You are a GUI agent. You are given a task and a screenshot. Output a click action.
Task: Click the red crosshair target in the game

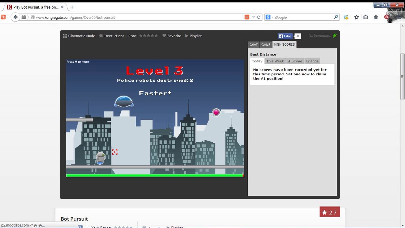pos(115,152)
